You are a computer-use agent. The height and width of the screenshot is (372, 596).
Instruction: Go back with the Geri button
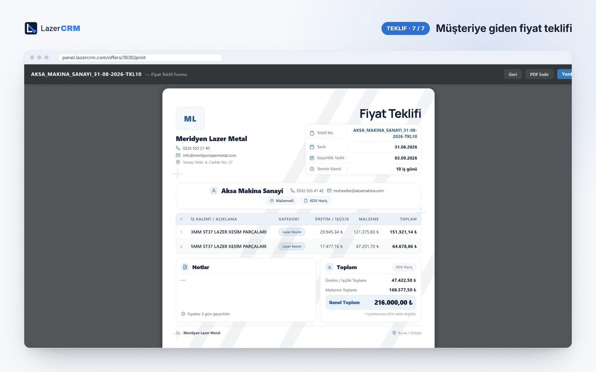513,74
